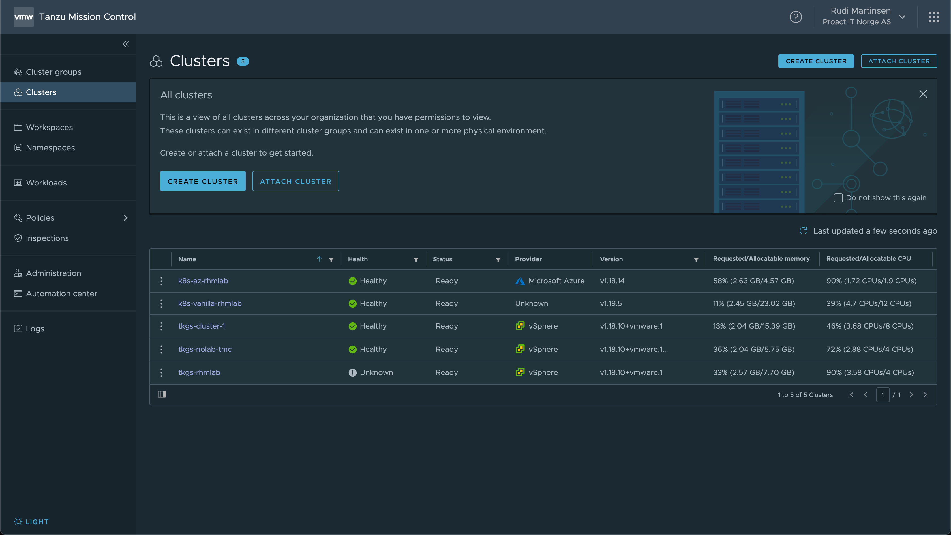Open Cluster groups in sidebar

click(x=68, y=72)
